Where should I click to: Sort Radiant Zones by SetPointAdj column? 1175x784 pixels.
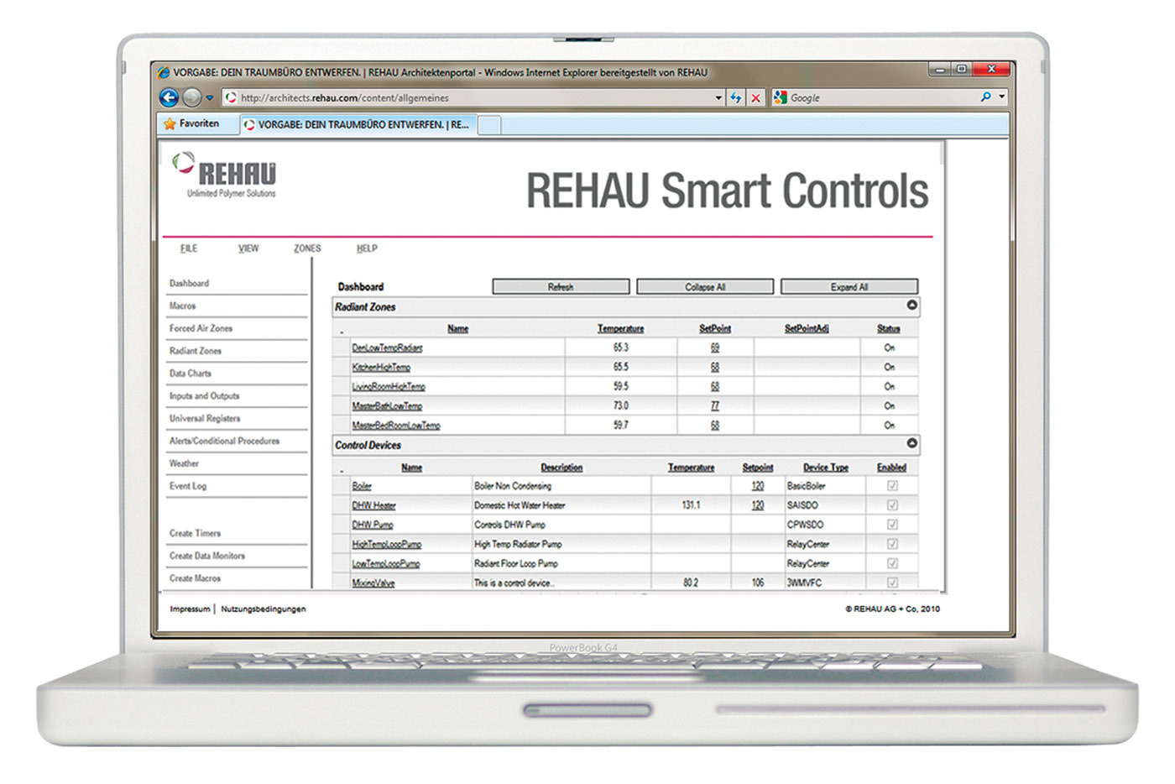pyautogui.click(x=807, y=329)
